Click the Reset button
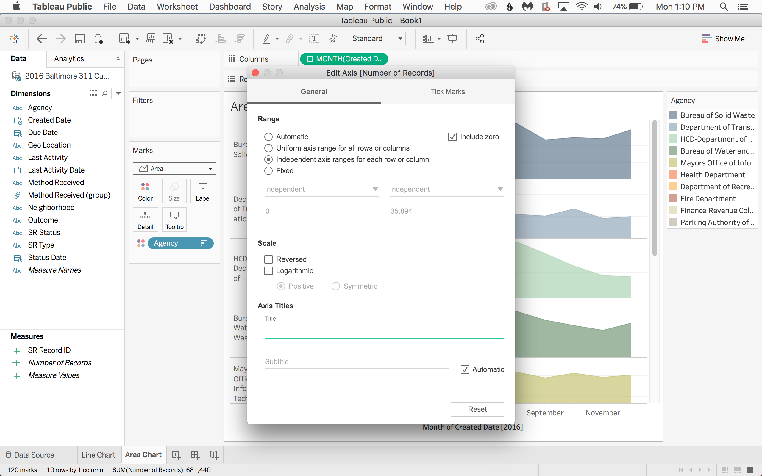 pos(477,409)
